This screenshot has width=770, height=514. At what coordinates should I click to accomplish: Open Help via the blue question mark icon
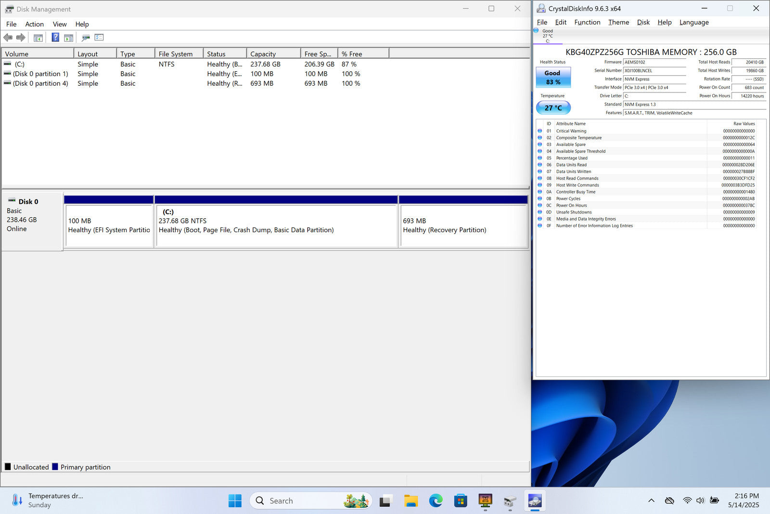[55, 38]
